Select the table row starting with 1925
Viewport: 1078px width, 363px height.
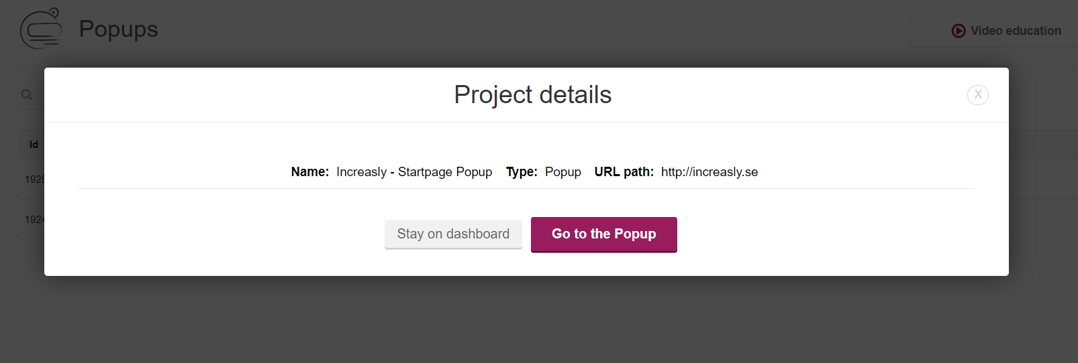32,179
